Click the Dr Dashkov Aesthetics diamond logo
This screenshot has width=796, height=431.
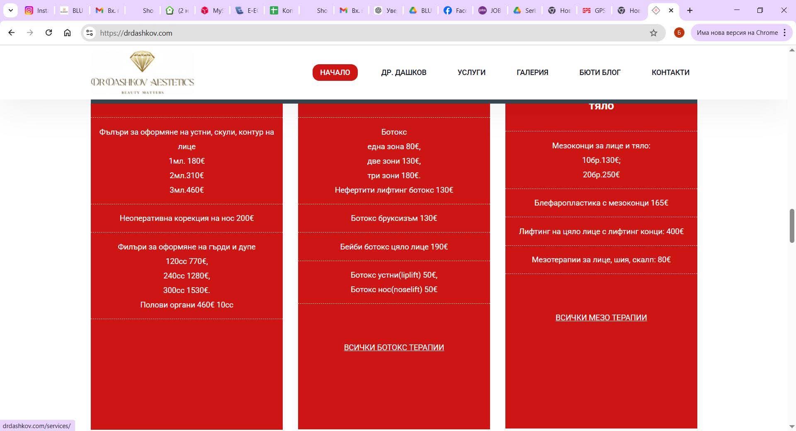[x=142, y=73]
